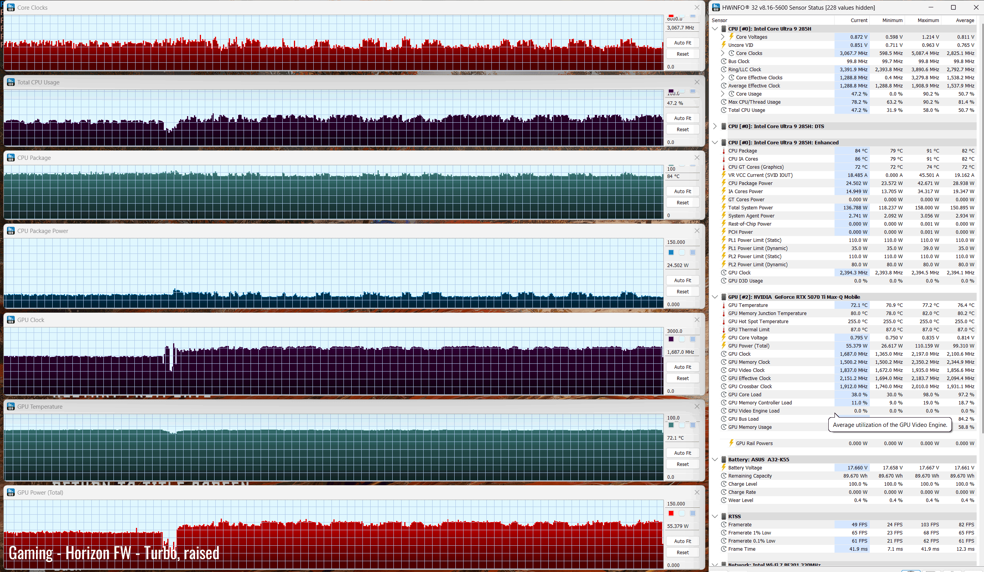Click the thermometer icon beside CPU IA Cores
Image resolution: width=984 pixels, height=572 pixels.
coord(723,159)
